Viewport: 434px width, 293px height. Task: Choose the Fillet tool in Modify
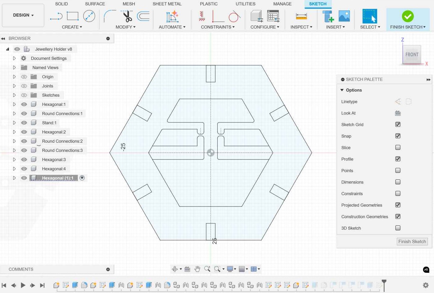(109, 16)
